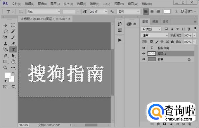The width and height of the screenshot is (199, 128).
Task: Click the text color swatch
Action: (167, 12)
